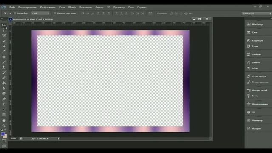The image size is (272, 153).
Task: Toggle Показать упр. элем. checkbox
Action: 55,13
